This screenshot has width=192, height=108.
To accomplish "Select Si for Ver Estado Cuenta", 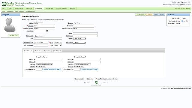I will pos(186,21).
